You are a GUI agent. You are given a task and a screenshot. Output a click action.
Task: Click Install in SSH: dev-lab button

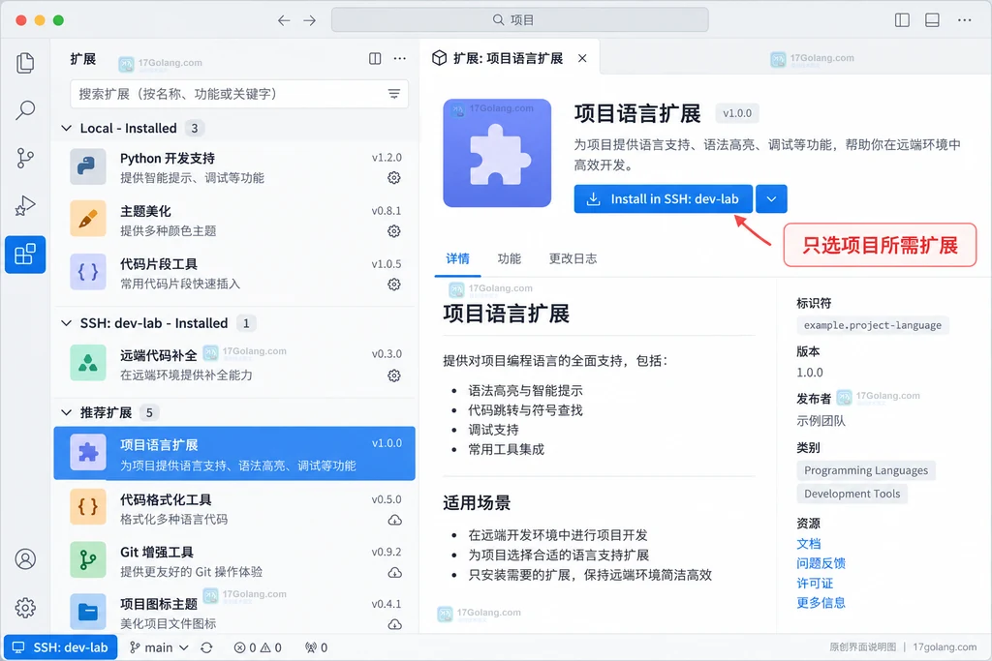point(664,199)
